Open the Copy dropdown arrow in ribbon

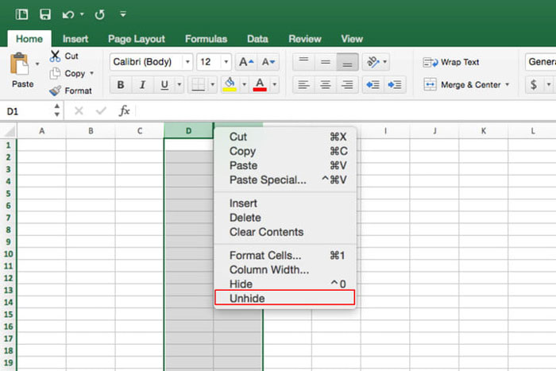tap(91, 73)
